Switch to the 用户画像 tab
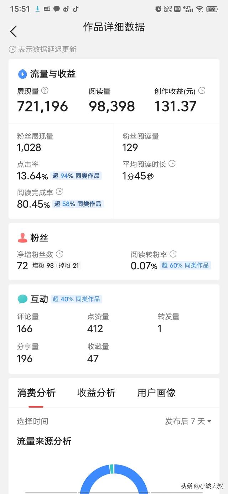 [x=156, y=393]
